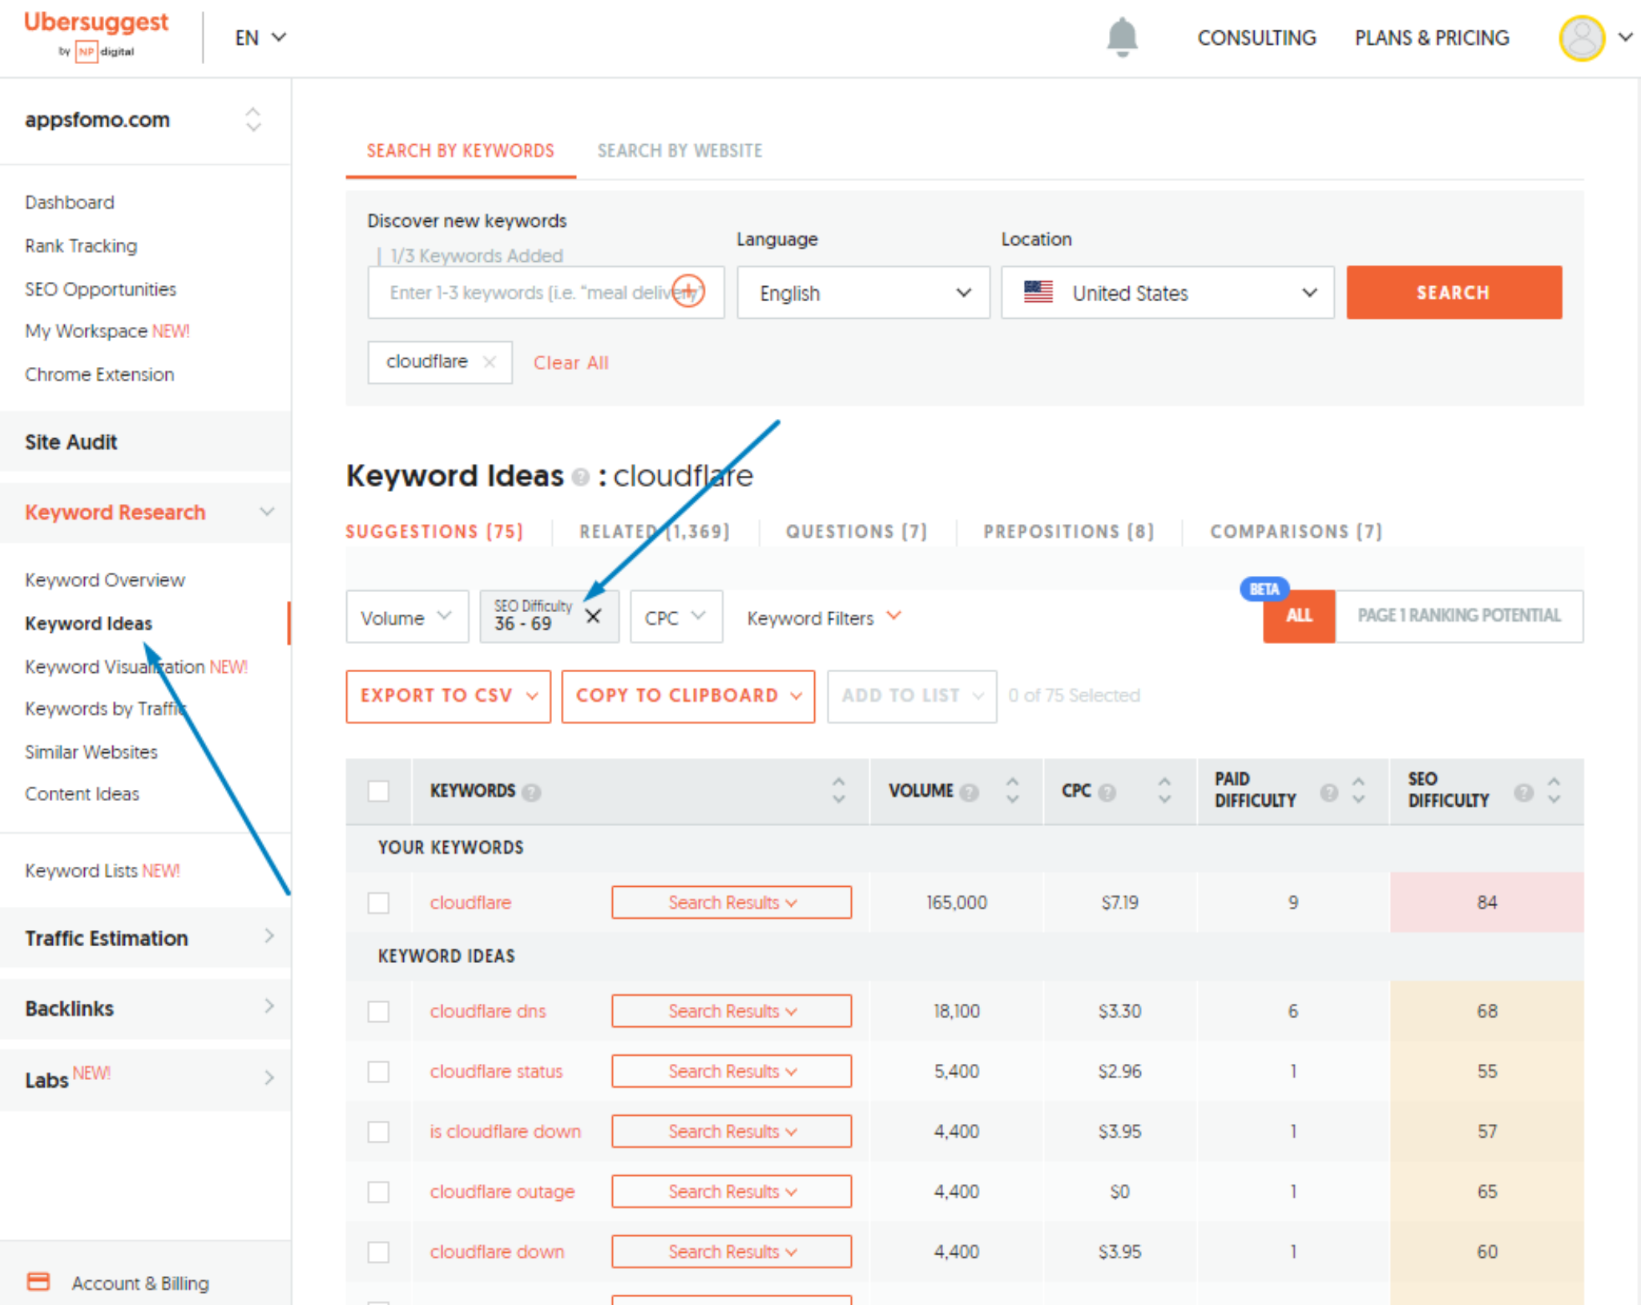This screenshot has width=1641, height=1305.
Task: Open Search Results for cloudflare outage
Action: coord(732,1191)
